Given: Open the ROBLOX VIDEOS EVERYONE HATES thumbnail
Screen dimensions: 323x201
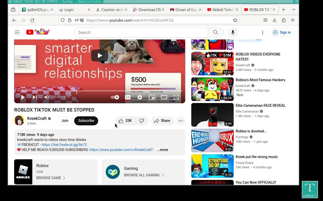Looking at the screenshot, I should click(x=212, y=64).
